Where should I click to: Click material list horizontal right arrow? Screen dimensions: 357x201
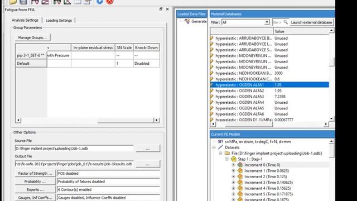(326, 124)
